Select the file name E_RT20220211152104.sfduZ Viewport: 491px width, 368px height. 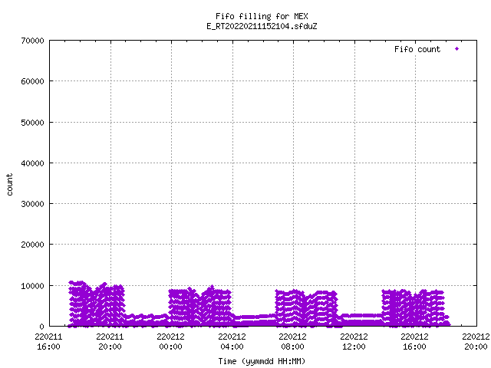pyautogui.click(x=262, y=26)
